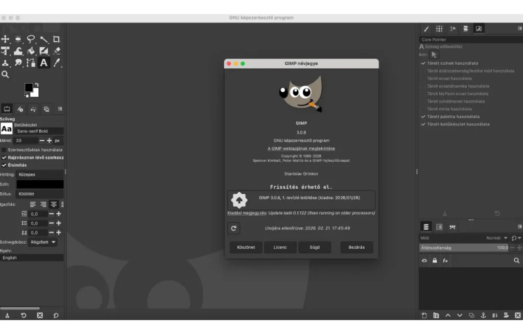The height and width of the screenshot is (334, 523).
Task: Switch to the Tool Options tab
Action: coord(7,109)
